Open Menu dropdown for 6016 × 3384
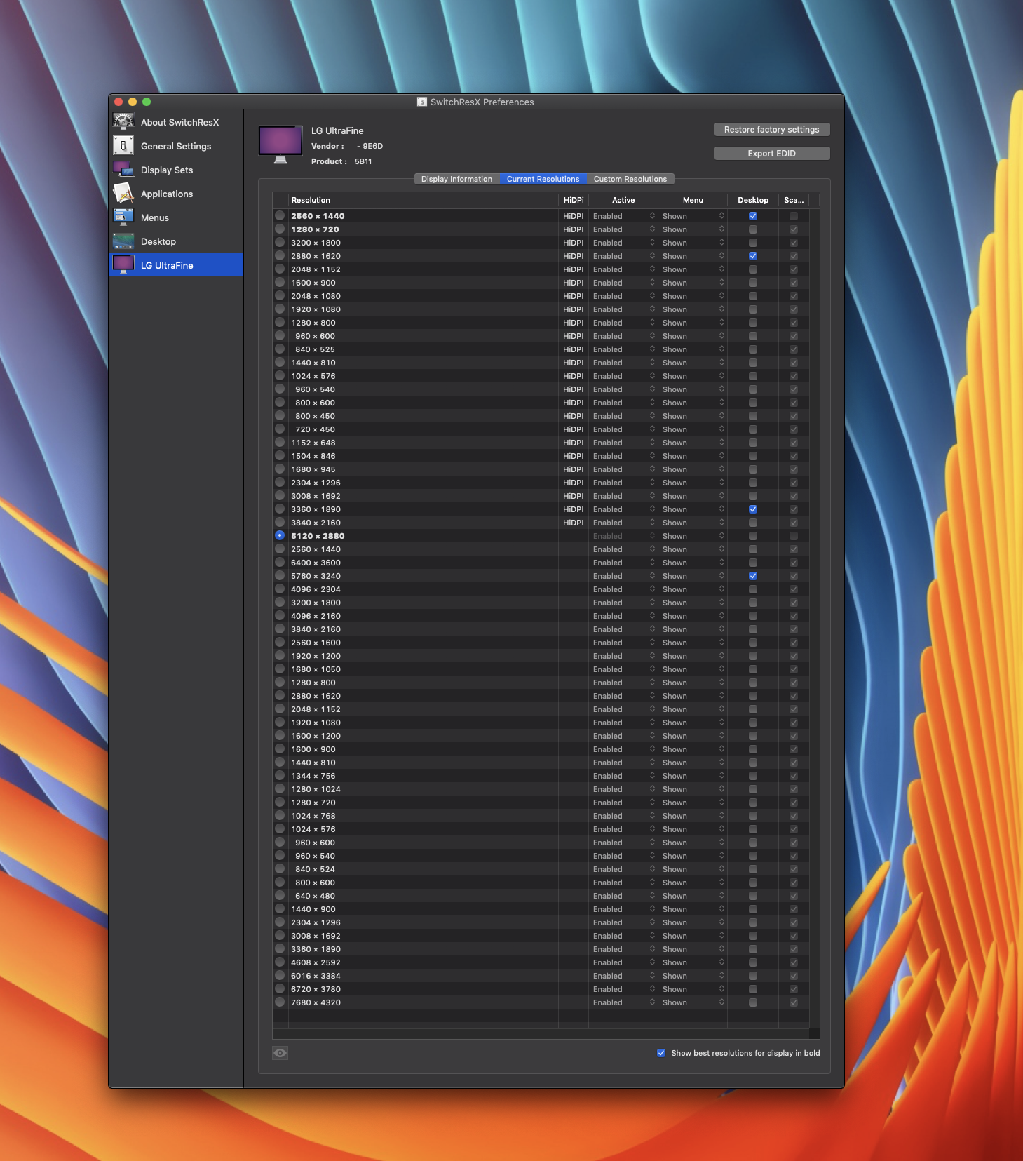1023x1161 pixels. 693,976
